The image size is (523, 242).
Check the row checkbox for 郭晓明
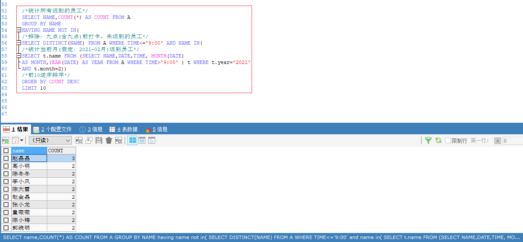[6, 228]
